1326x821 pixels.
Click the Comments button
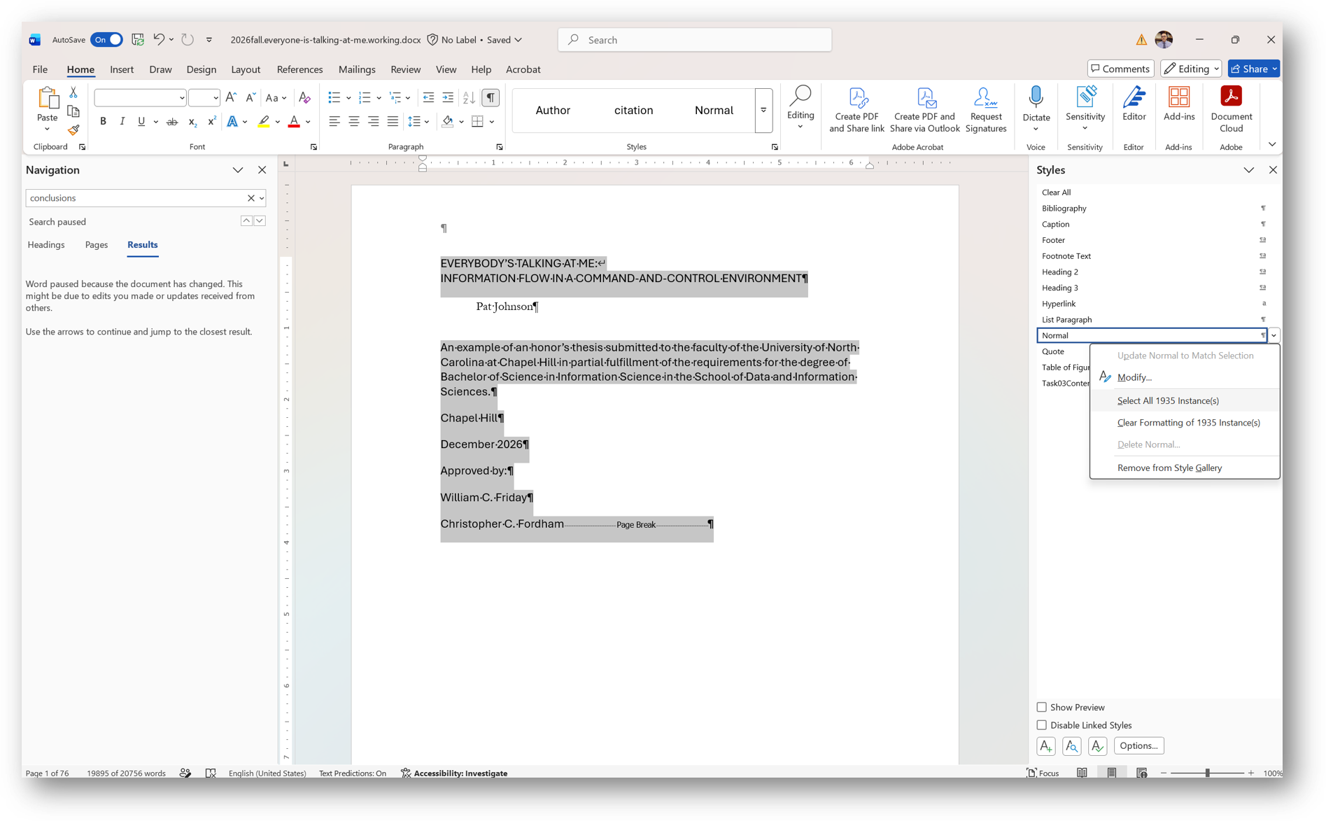pos(1120,69)
